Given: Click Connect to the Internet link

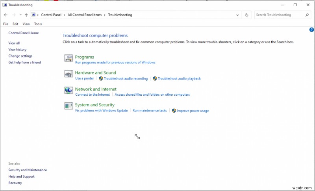Looking at the screenshot, I should click(x=93, y=95).
